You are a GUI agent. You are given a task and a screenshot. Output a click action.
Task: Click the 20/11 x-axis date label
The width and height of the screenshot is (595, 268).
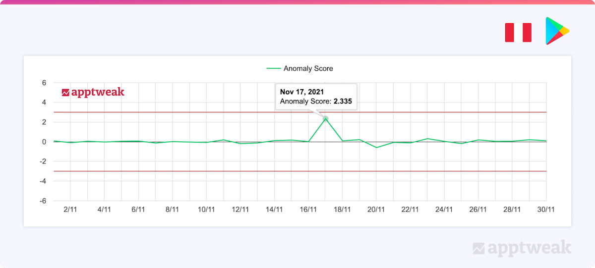pos(376,210)
